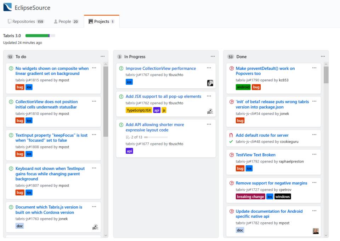Click user 'cookieguru' on default route card

289,142
